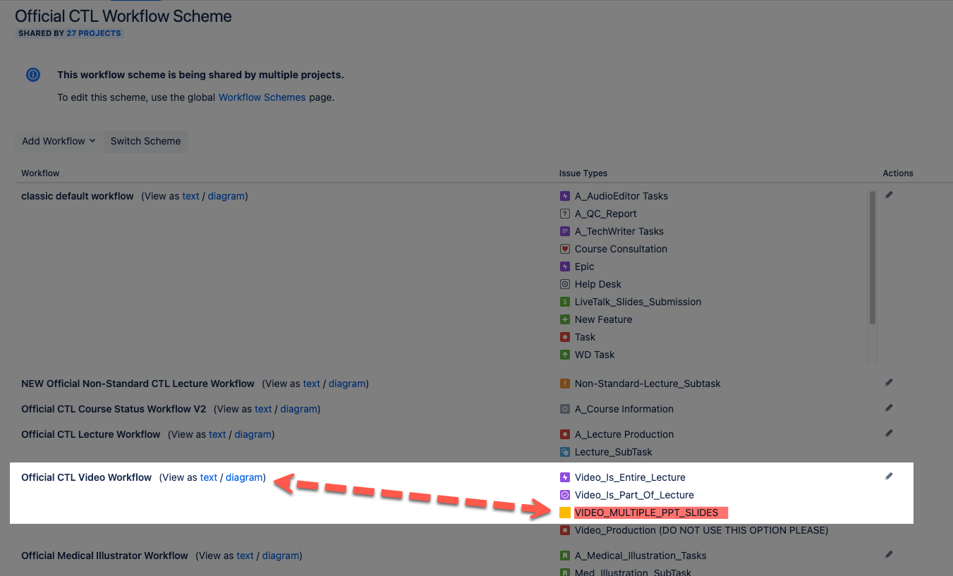Edit Course Status Workflow V2 pencil icon
The image size is (953, 576).
(889, 408)
